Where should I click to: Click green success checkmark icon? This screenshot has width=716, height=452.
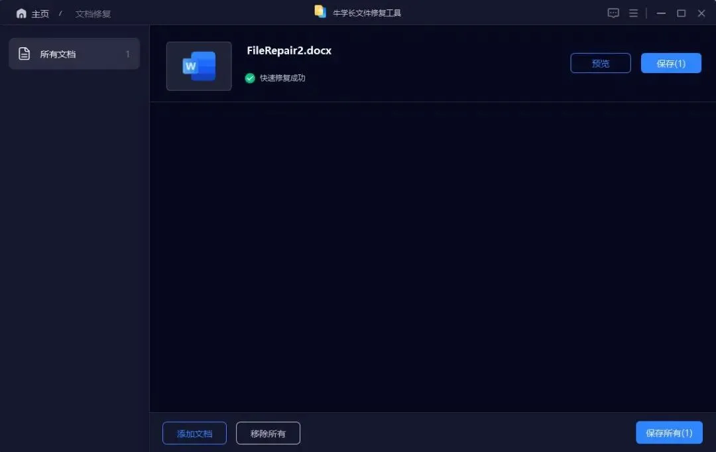(250, 78)
